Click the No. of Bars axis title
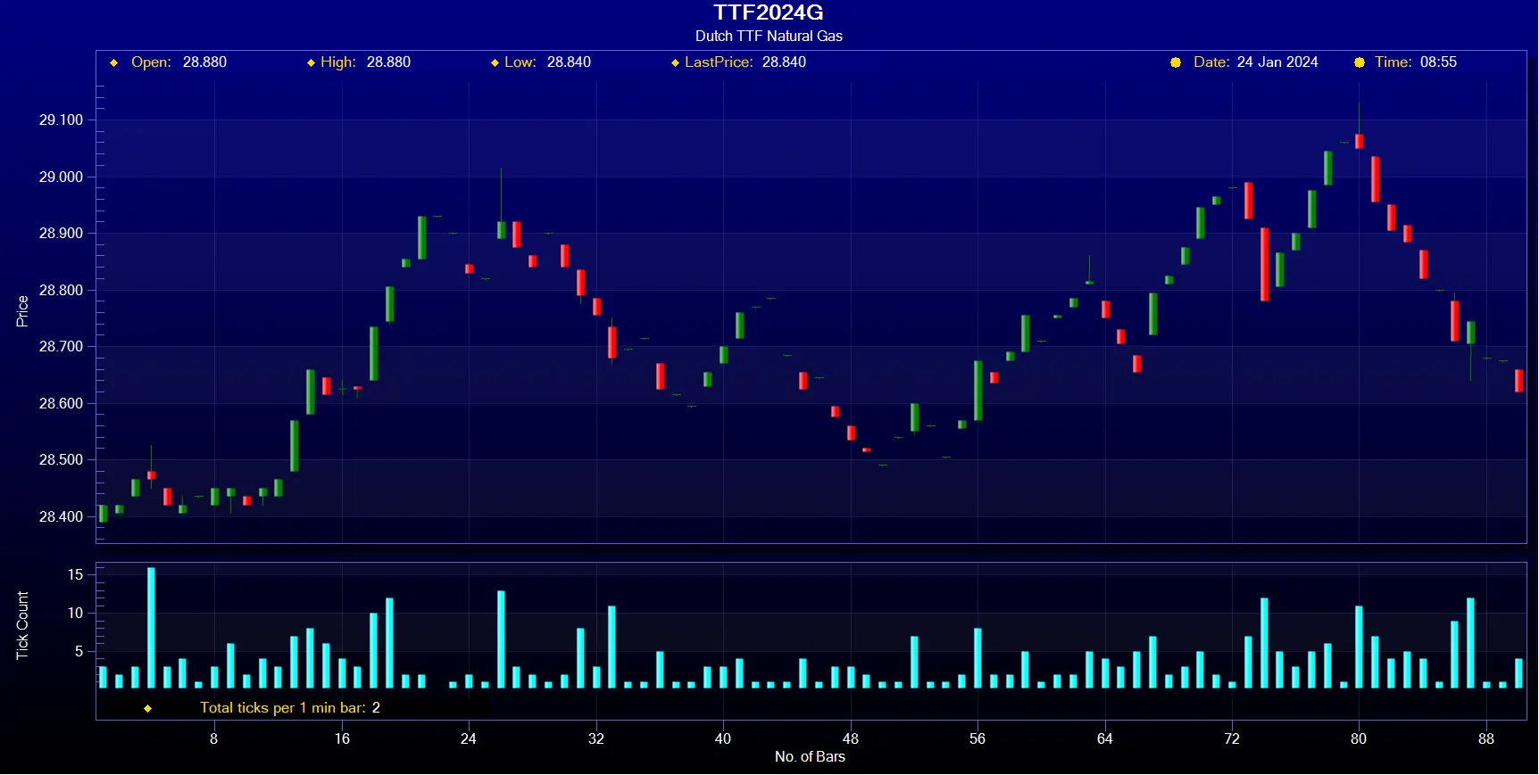 (x=810, y=756)
